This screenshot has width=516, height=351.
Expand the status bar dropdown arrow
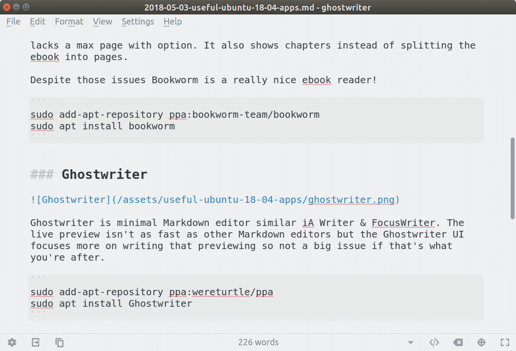tap(411, 343)
